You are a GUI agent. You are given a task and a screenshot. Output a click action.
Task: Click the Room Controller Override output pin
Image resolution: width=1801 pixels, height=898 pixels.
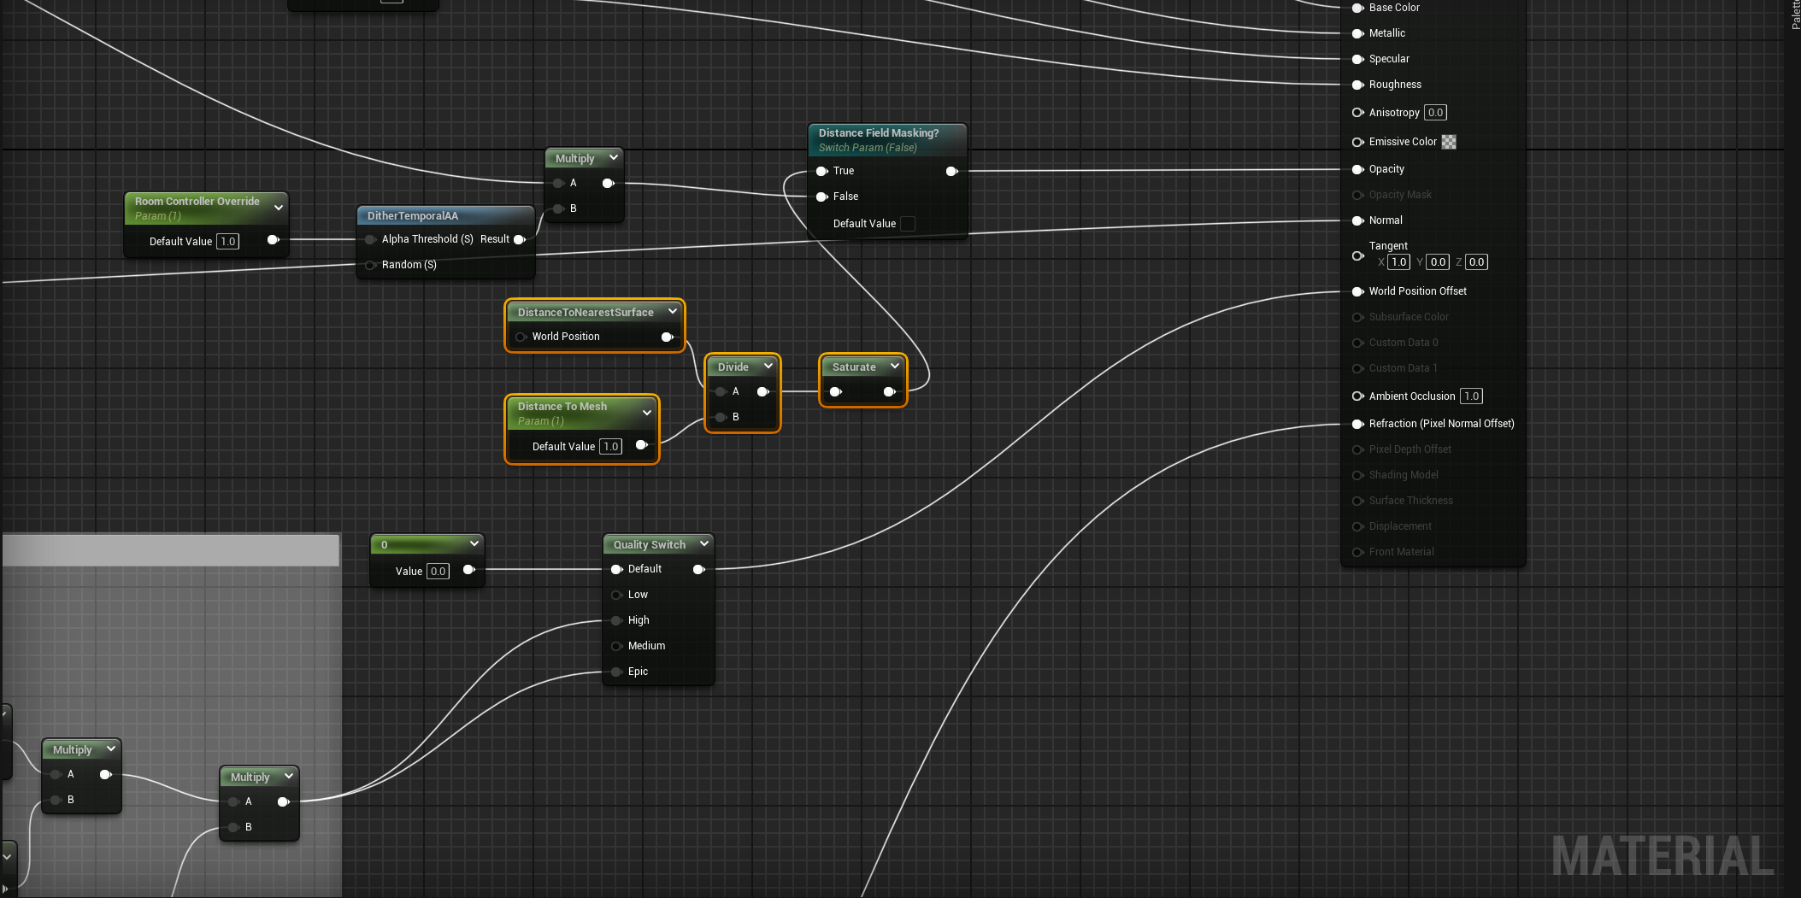(x=274, y=240)
